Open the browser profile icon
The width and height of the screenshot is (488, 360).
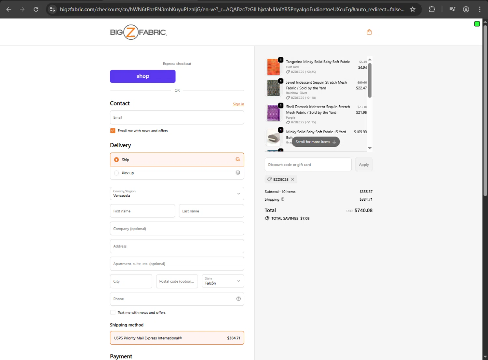466,9
